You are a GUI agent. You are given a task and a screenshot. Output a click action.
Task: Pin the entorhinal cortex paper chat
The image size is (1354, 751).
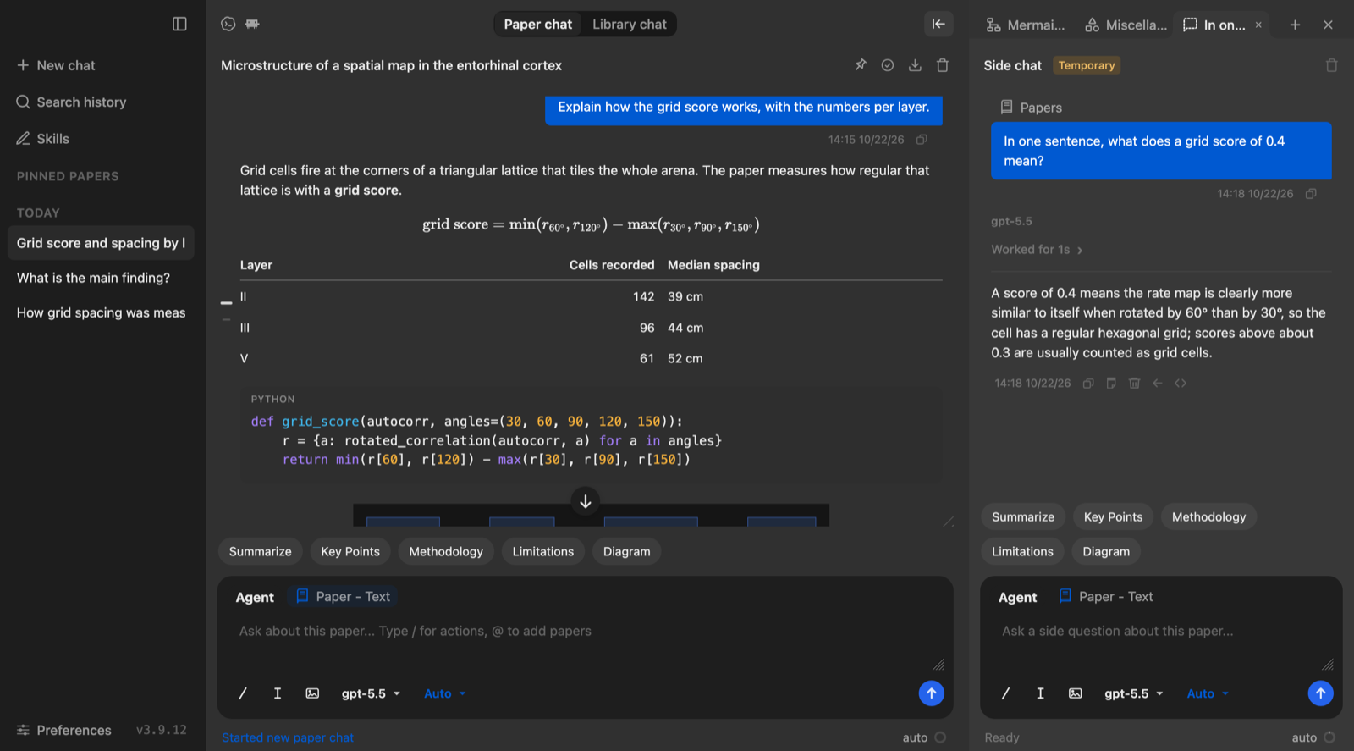(861, 65)
